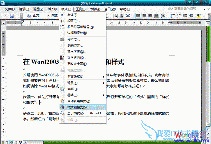Click vertical scrollbar down arrow

click(x=208, y=125)
